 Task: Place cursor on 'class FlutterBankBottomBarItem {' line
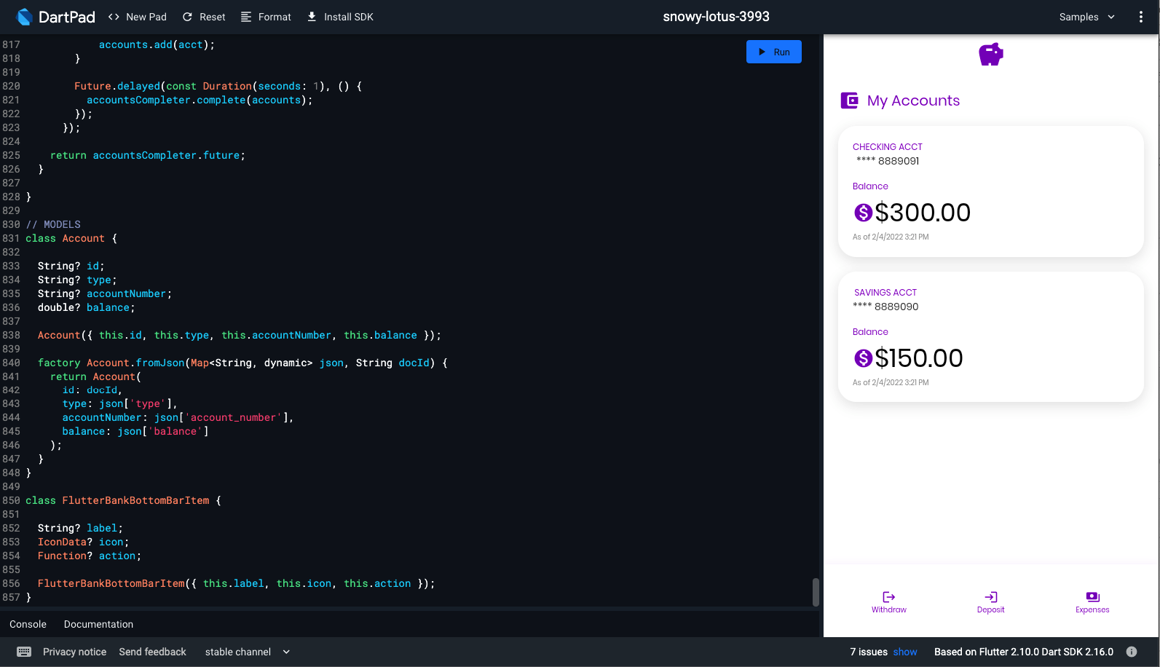[123, 500]
